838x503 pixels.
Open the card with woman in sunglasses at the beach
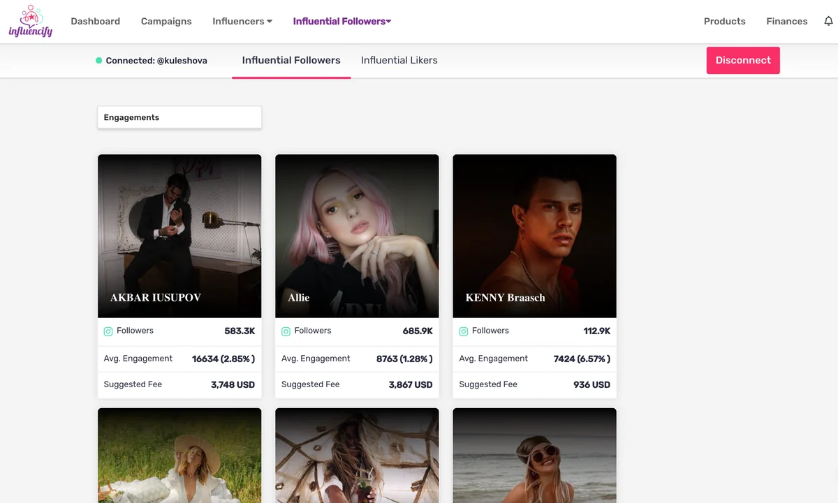[x=534, y=456]
